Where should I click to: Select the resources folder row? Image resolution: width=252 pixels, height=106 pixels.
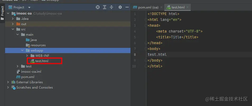click(x=68, y=45)
